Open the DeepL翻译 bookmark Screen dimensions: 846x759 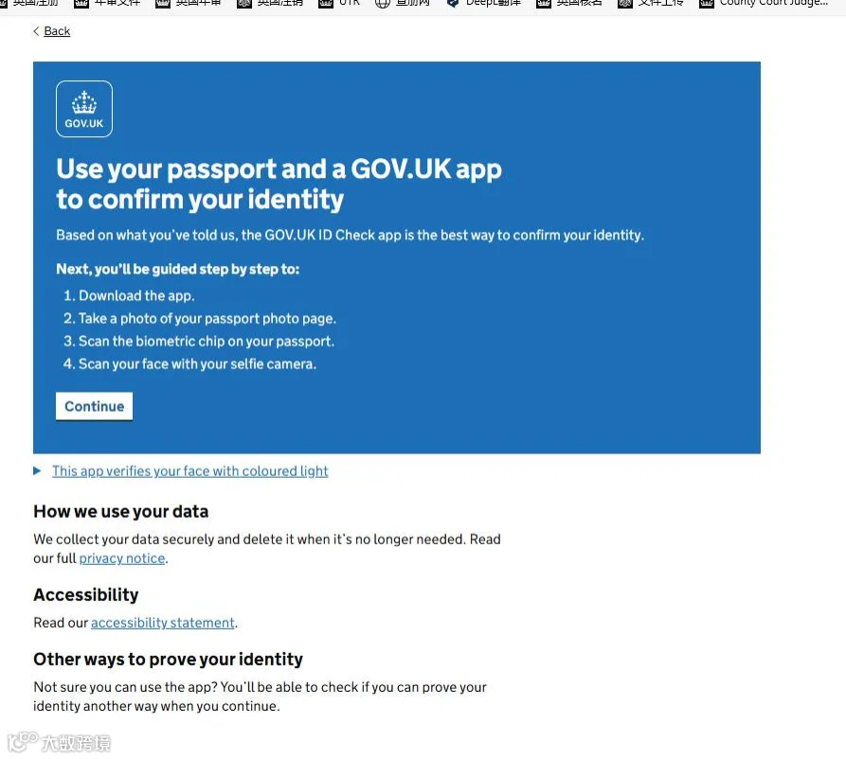484,3
